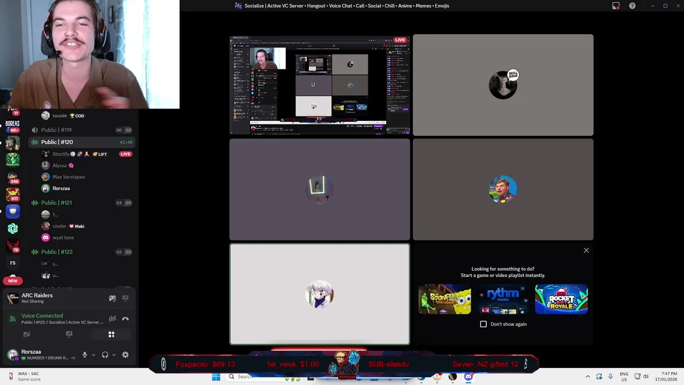684x385 pixels.
Task: Turn on camera in voice panel
Action: pos(27,334)
